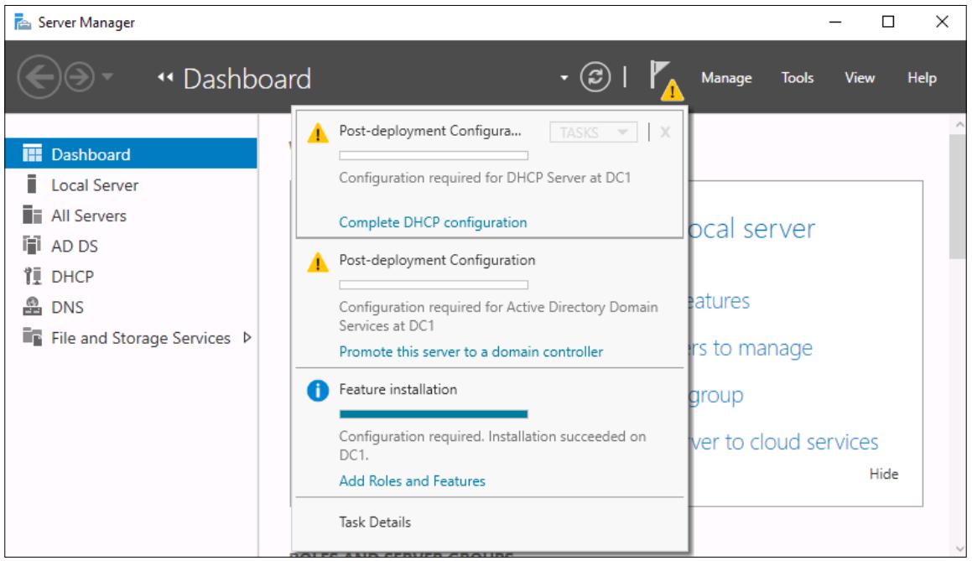Click the AD DS configuration progress bar
Image resolution: width=972 pixels, height=561 pixels.
click(434, 285)
